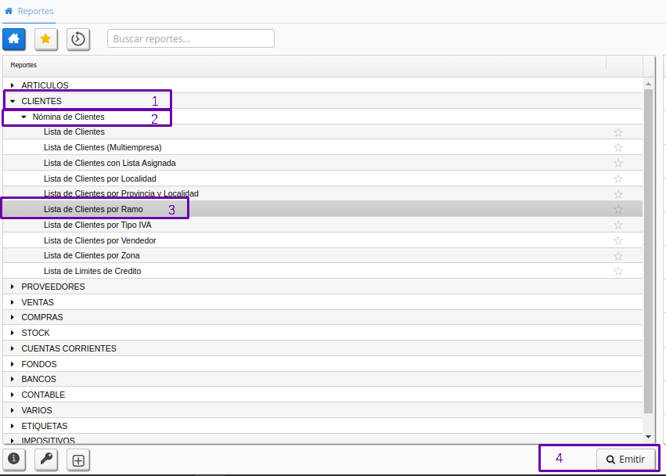Select Lista de Clientes (Multiempresa)
Screen dimensions: 666x476
[103, 147]
